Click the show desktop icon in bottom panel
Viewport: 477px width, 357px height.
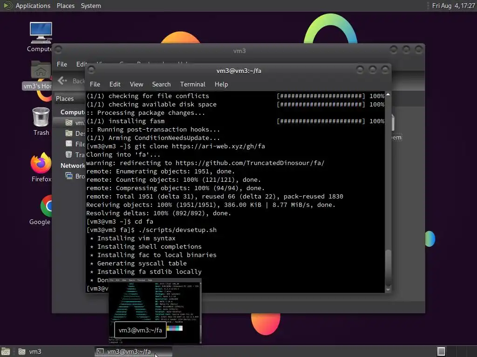tap(6, 351)
